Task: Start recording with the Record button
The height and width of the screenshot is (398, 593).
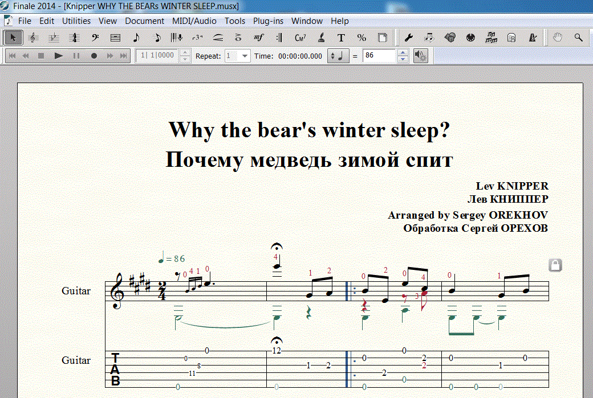Action: pyautogui.click(x=94, y=56)
